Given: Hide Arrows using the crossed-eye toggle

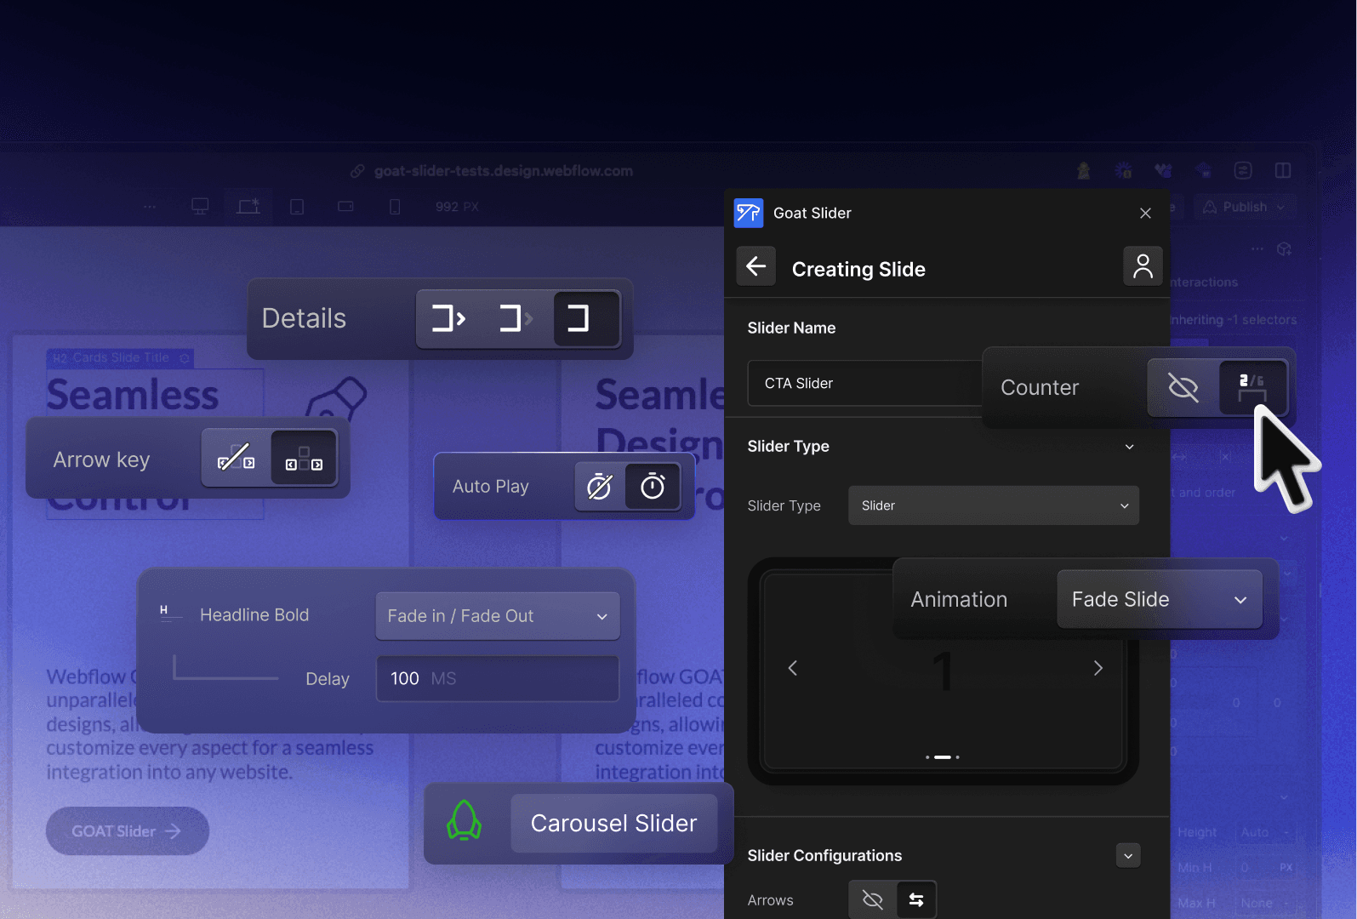Looking at the screenshot, I should click(873, 899).
